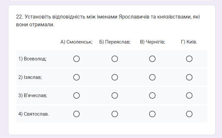Viewport: 222px width, 138px height.
Task: Select Київ for Святослав row
Action: (189, 114)
